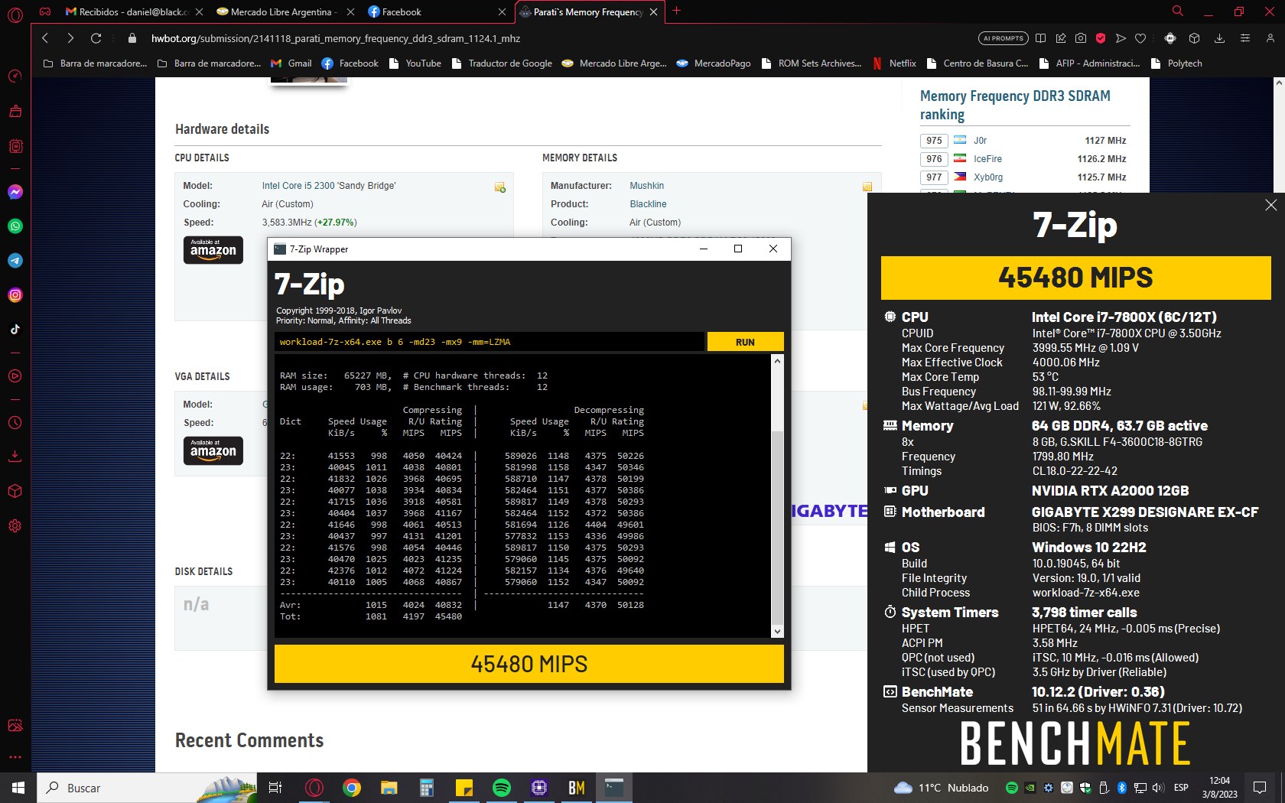Click the Amazon button under VGA details
Image resolution: width=1285 pixels, height=803 pixels.
213,450
